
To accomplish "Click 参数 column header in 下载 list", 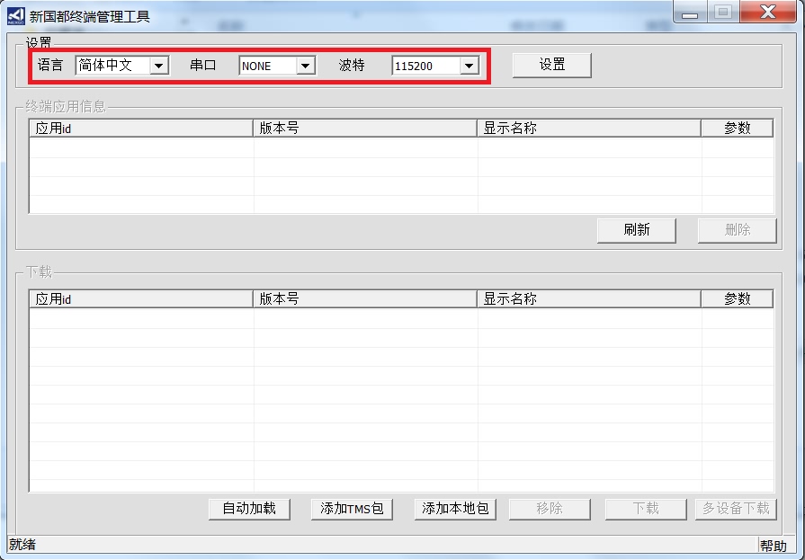I will pos(737,299).
